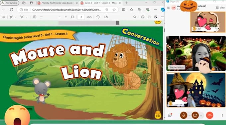226x125 pixels.
Task: Select the Level 3 - Unit 1 - Lesson 3 tab
Action: click(x=101, y=3)
